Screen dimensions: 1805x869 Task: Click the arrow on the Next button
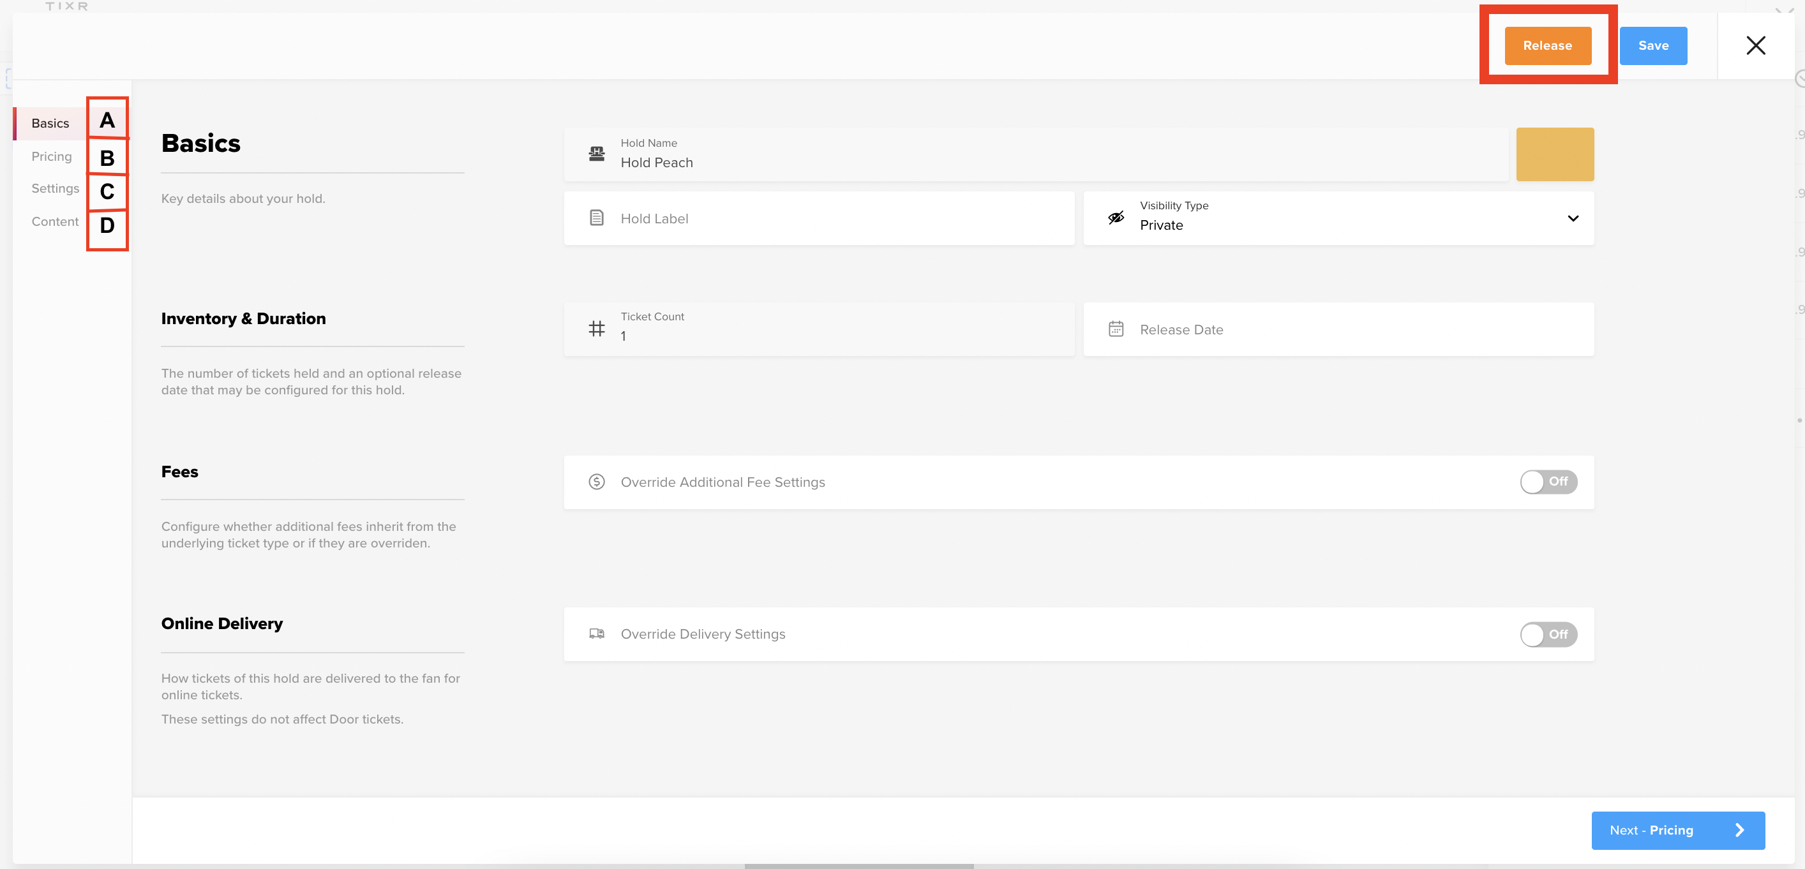(1739, 831)
